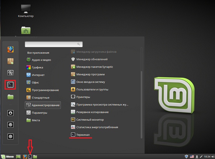Click the Системный монитор graph icon
Image resolution: width=215 pixels, height=159 pixels.
pyautogui.click(x=73, y=119)
